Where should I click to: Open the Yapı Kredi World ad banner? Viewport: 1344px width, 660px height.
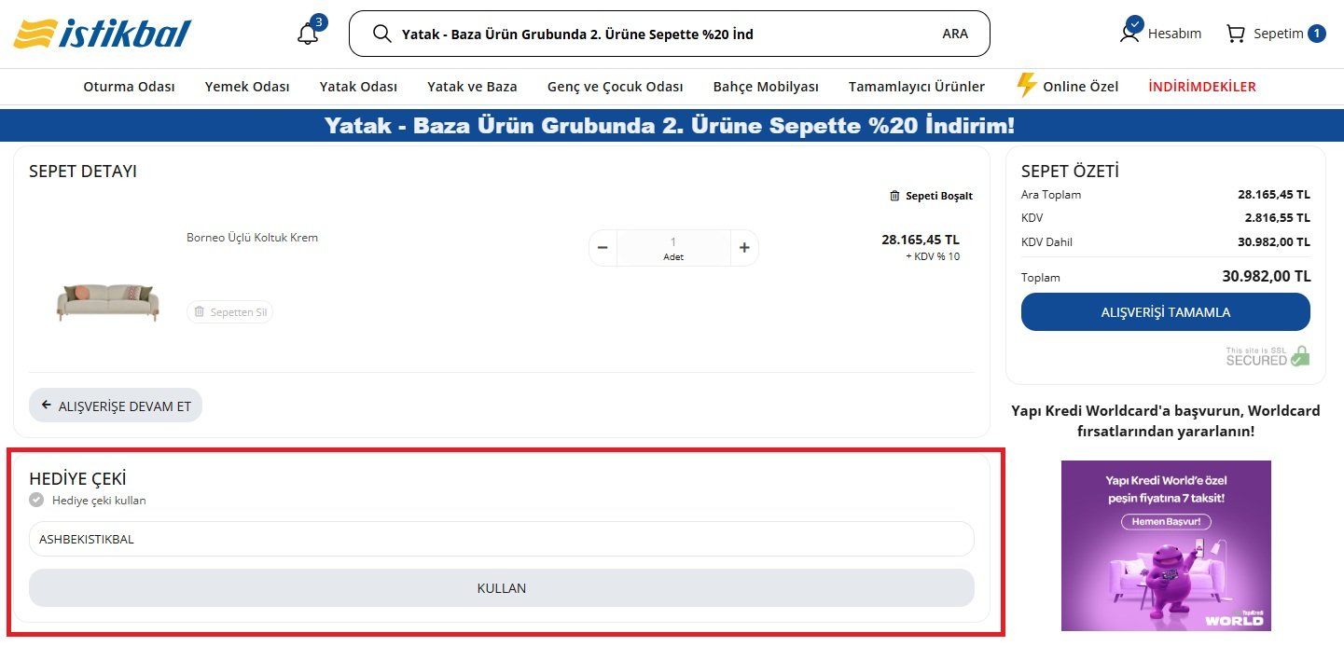1166,545
